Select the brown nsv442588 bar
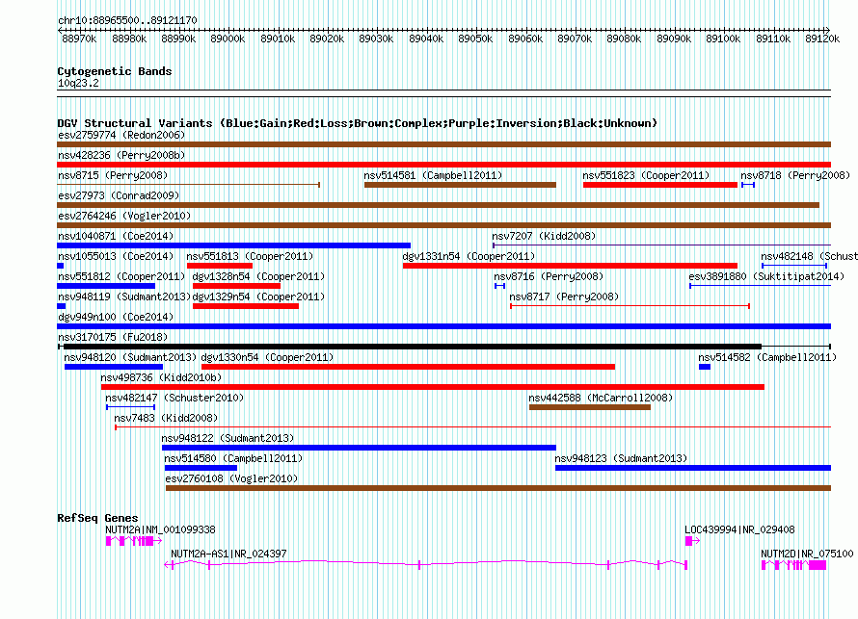Viewport: 858px width, 619px height. (590, 407)
